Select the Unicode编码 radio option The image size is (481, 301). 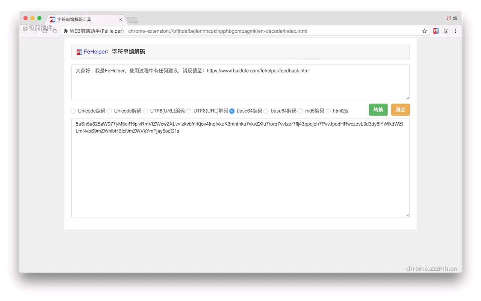point(73,111)
